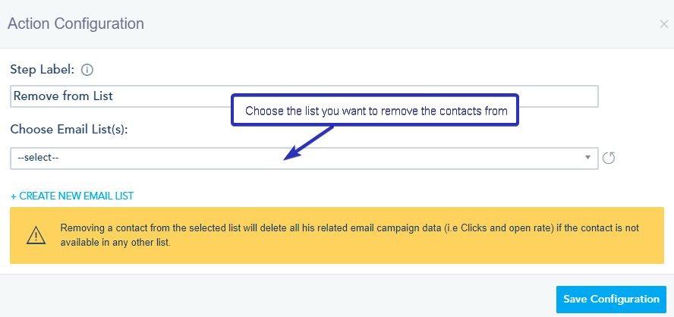Screen dimensions: 674x317
Task: Focus the Step Label text field
Action: (x=304, y=96)
